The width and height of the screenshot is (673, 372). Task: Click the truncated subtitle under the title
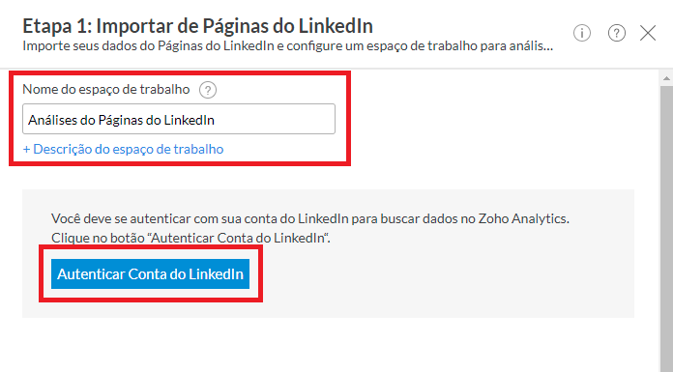coord(287,46)
